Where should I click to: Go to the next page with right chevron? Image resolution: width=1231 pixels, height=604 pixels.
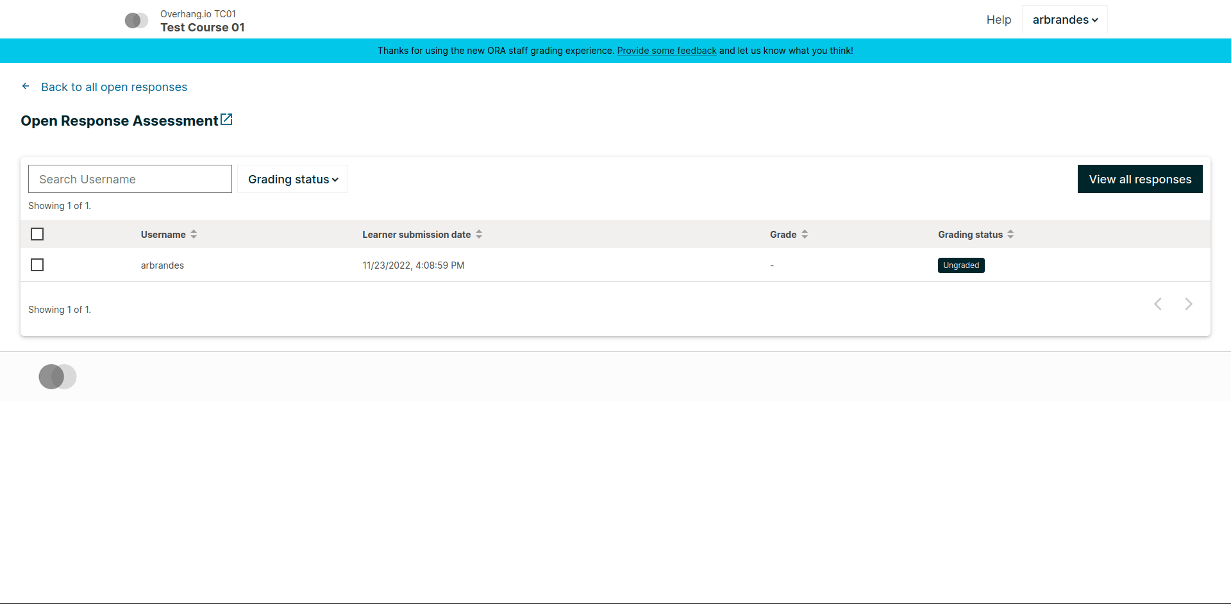(x=1189, y=304)
